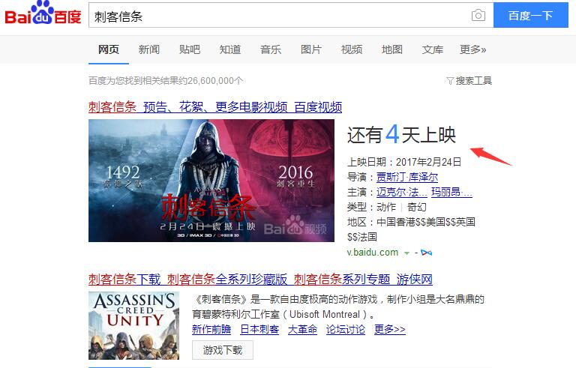Click the Assassin's Creed movie poster thumbnail
Screen dimensions: 576x368
tap(211, 181)
